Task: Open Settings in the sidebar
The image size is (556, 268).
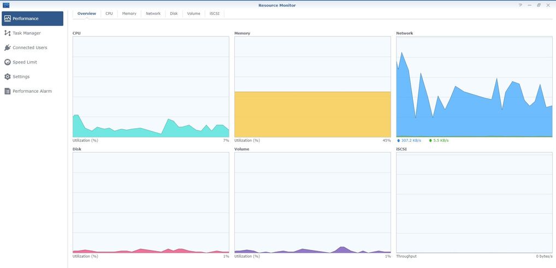Action: tap(32, 76)
